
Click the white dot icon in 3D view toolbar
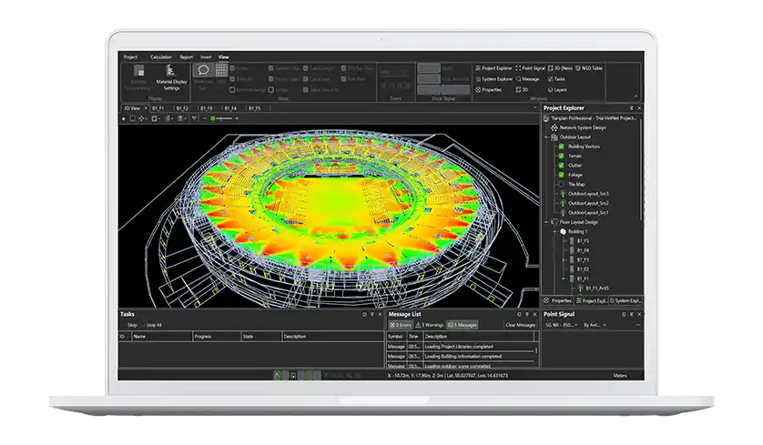coord(124,118)
